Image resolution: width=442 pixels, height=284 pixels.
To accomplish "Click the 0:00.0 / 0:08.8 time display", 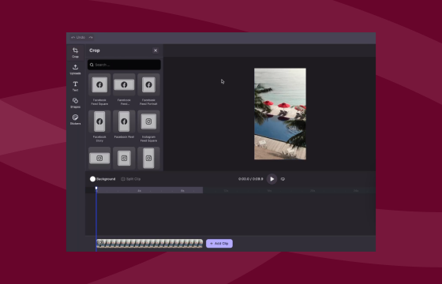I will (x=251, y=179).
